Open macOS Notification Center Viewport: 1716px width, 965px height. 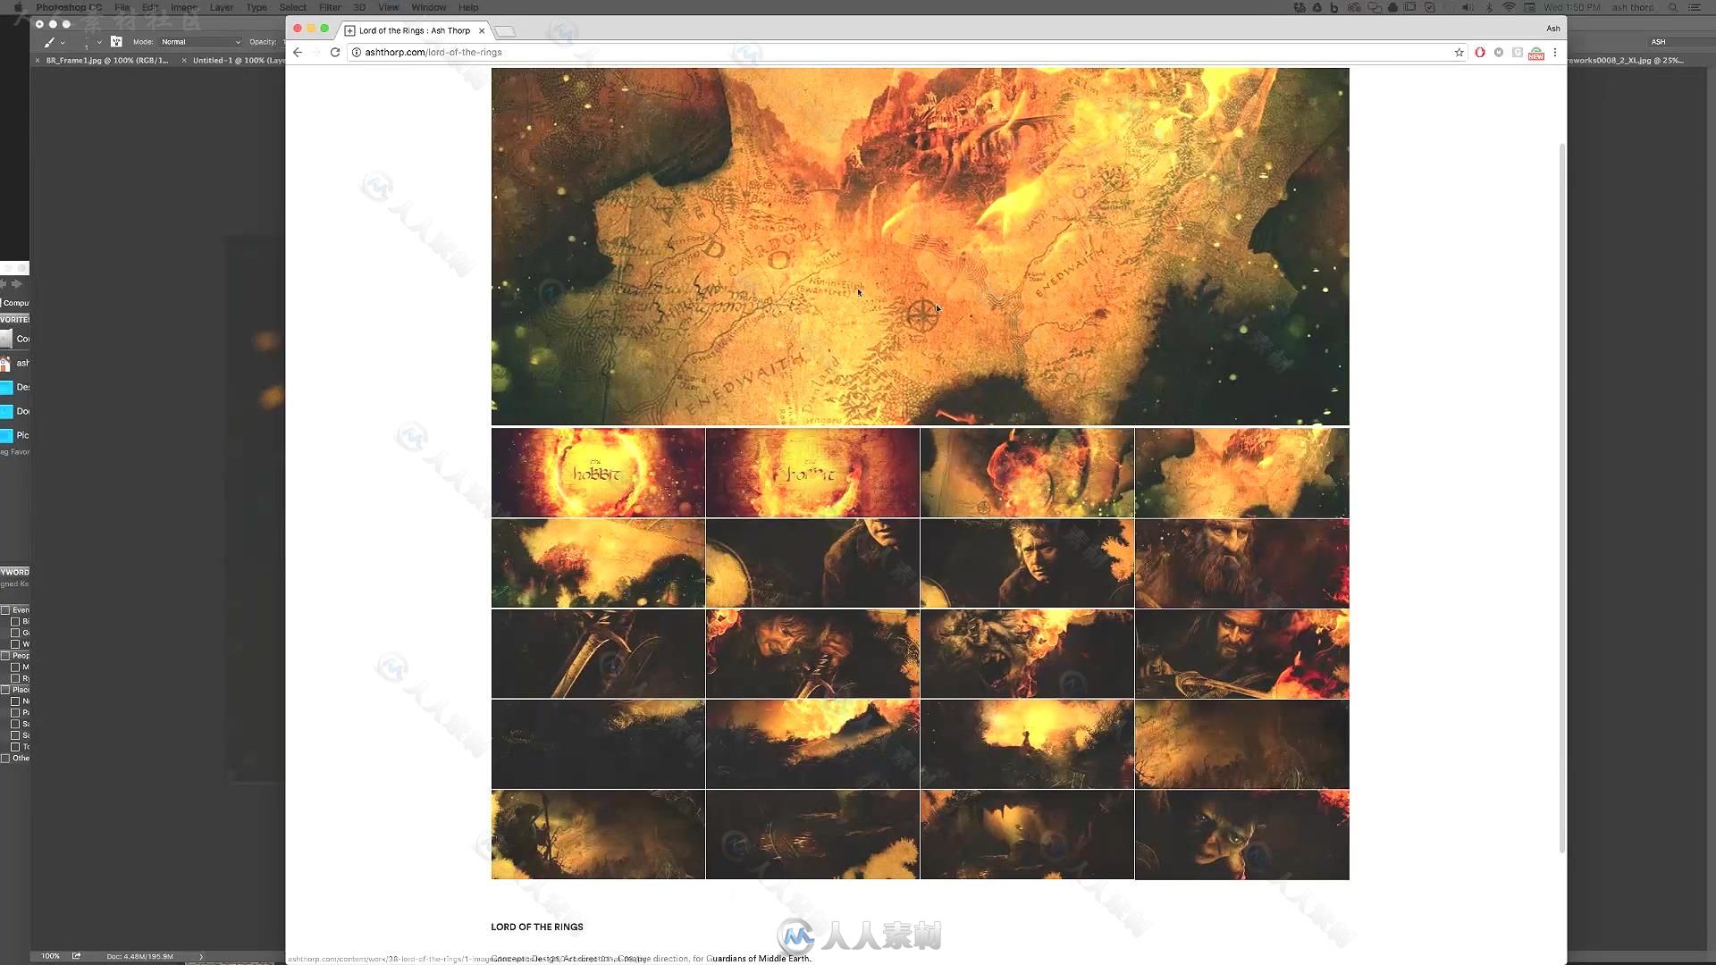coord(1695,7)
